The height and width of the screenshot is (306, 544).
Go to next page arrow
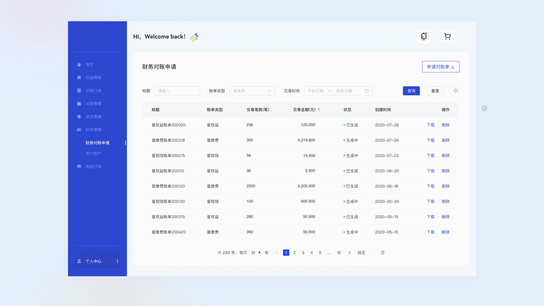(349, 252)
